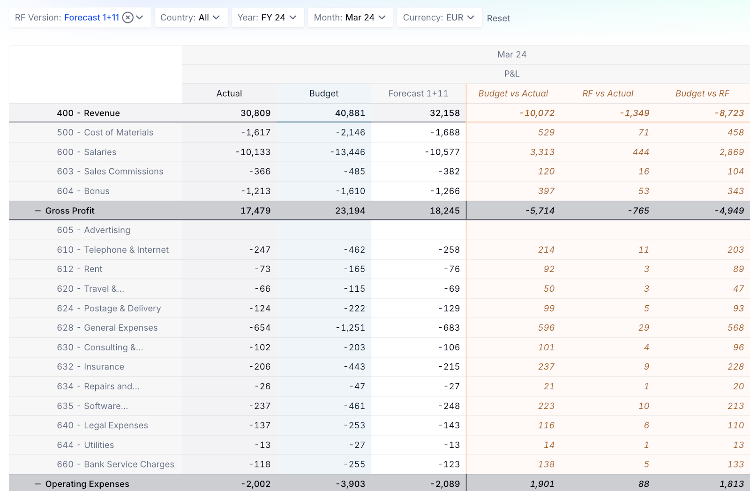Image resolution: width=750 pixels, height=491 pixels.
Task: Click the Mar 24 period header
Action: (512, 54)
